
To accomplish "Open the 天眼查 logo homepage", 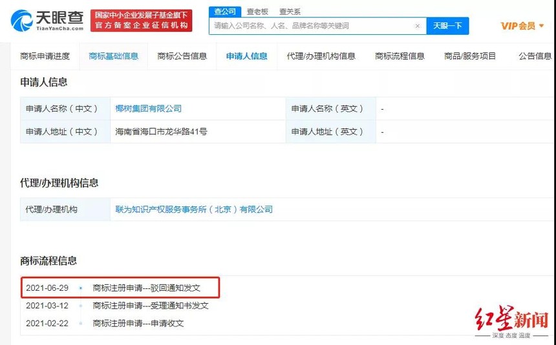I will (47, 21).
